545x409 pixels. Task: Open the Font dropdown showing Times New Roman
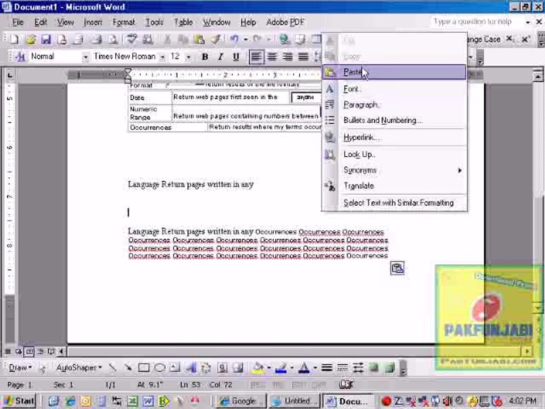coord(162,57)
